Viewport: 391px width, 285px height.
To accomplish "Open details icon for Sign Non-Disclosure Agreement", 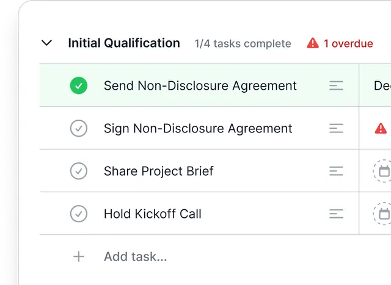I will (336, 129).
